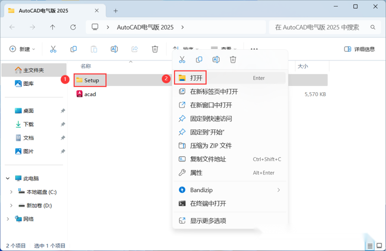This screenshot has height=251, width=386.
Task: Expand the 此电脑 tree node
Action: (x=8, y=178)
